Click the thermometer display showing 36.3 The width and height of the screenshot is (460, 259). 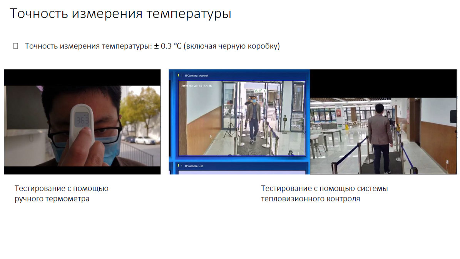tap(82, 120)
